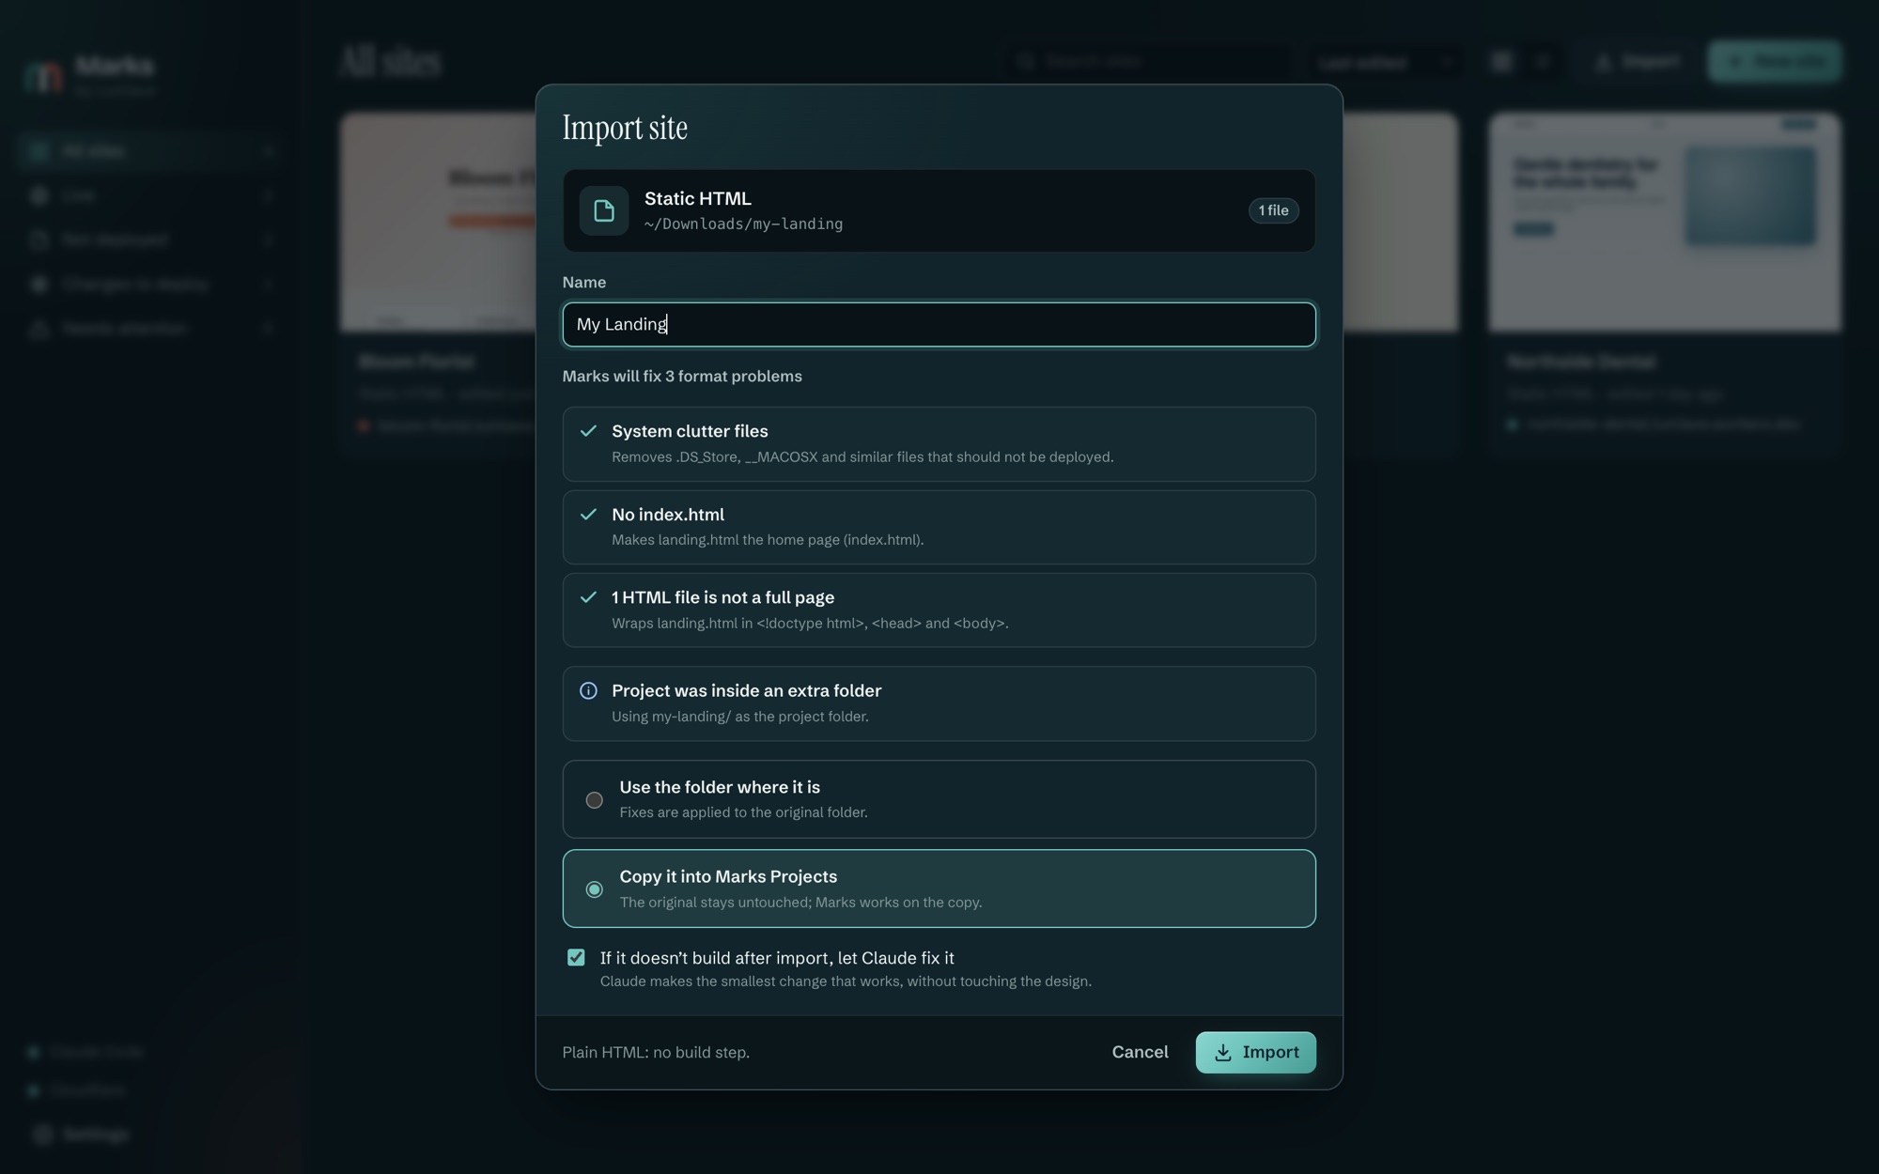Select Copy it into Marks Projects option

(939, 888)
